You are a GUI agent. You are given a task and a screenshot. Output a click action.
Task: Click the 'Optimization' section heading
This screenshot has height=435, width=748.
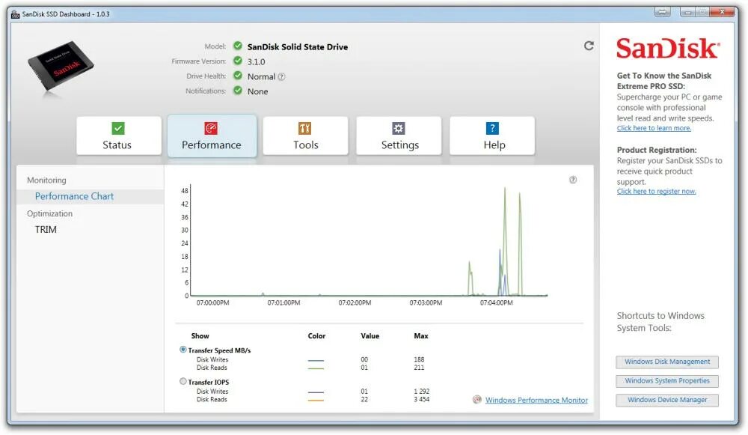[49, 214]
